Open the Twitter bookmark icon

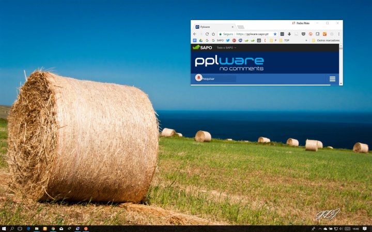click(x=228, y=40)
